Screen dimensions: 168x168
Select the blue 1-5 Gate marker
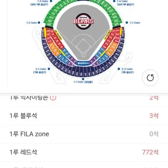tap(127, 23)
